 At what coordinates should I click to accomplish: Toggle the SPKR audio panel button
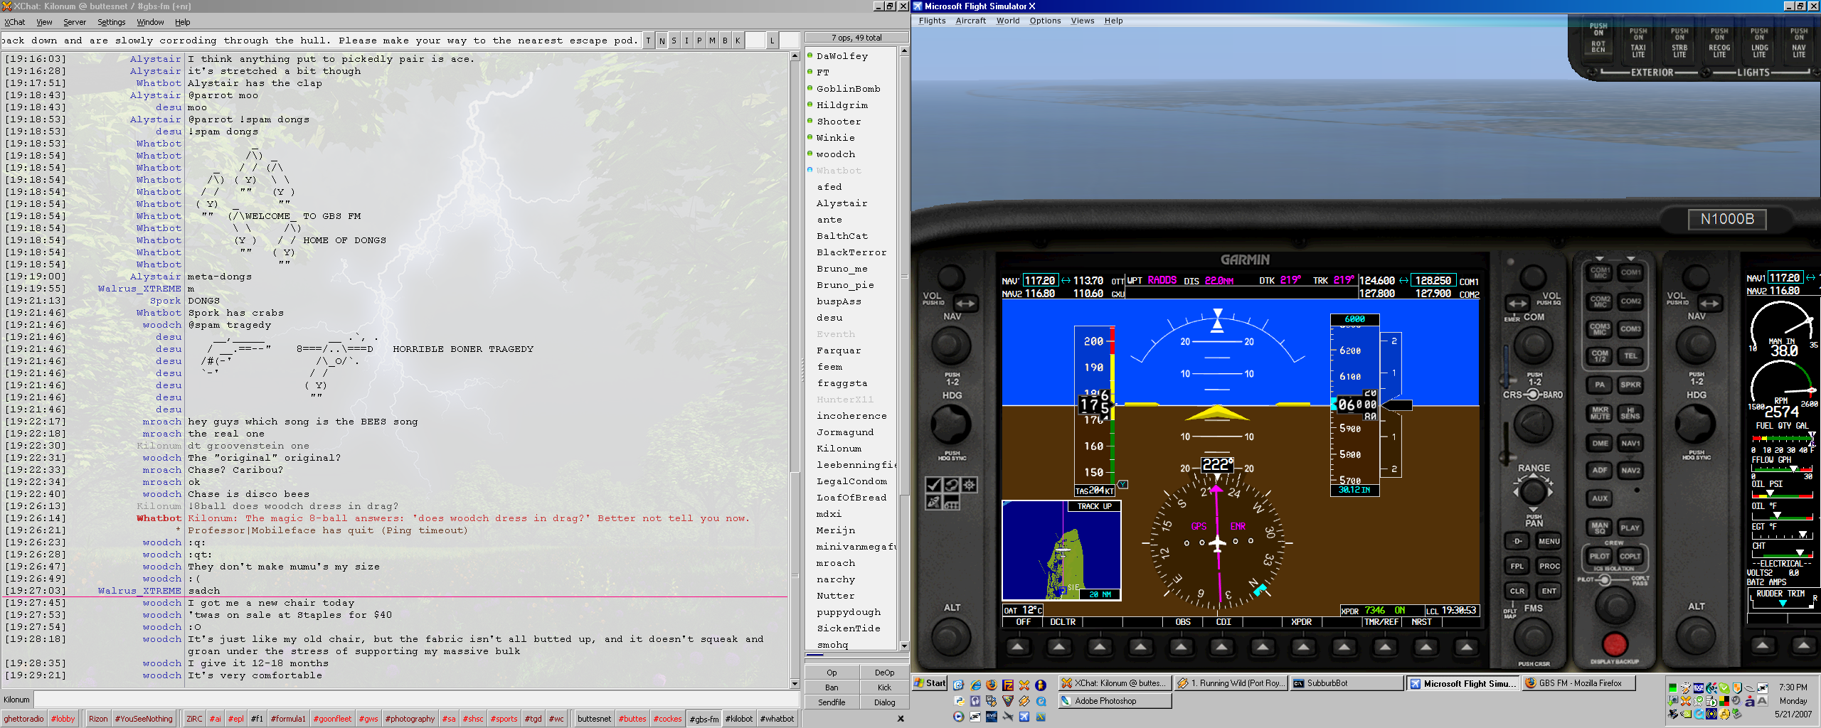[1630, 385]
